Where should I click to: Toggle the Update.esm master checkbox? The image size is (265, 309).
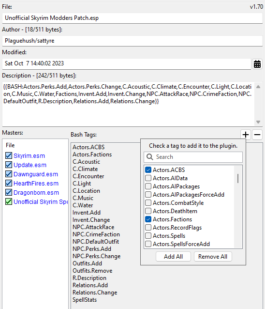point(9,165)
